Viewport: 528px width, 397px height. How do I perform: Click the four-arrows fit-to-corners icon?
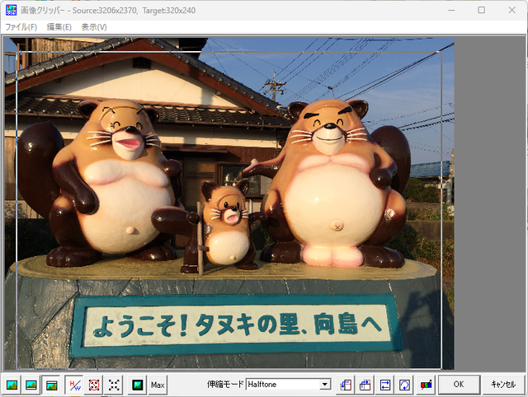[114, 385]
